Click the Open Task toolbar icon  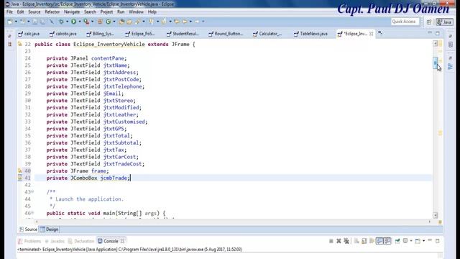coord(129,22)
